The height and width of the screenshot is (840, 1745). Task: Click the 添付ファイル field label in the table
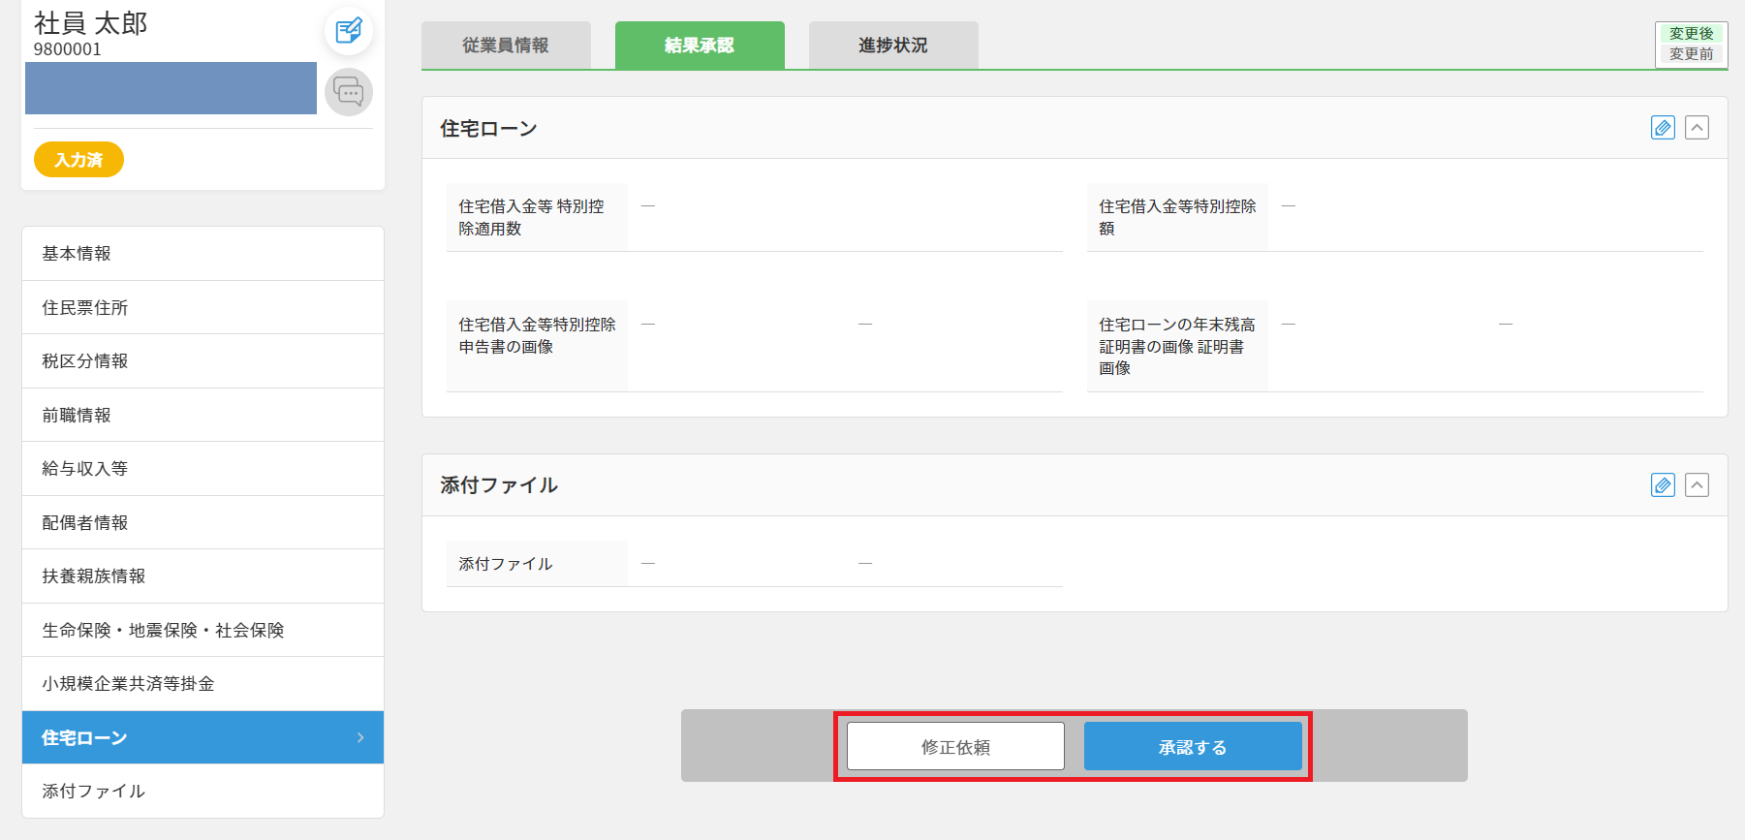537,564
